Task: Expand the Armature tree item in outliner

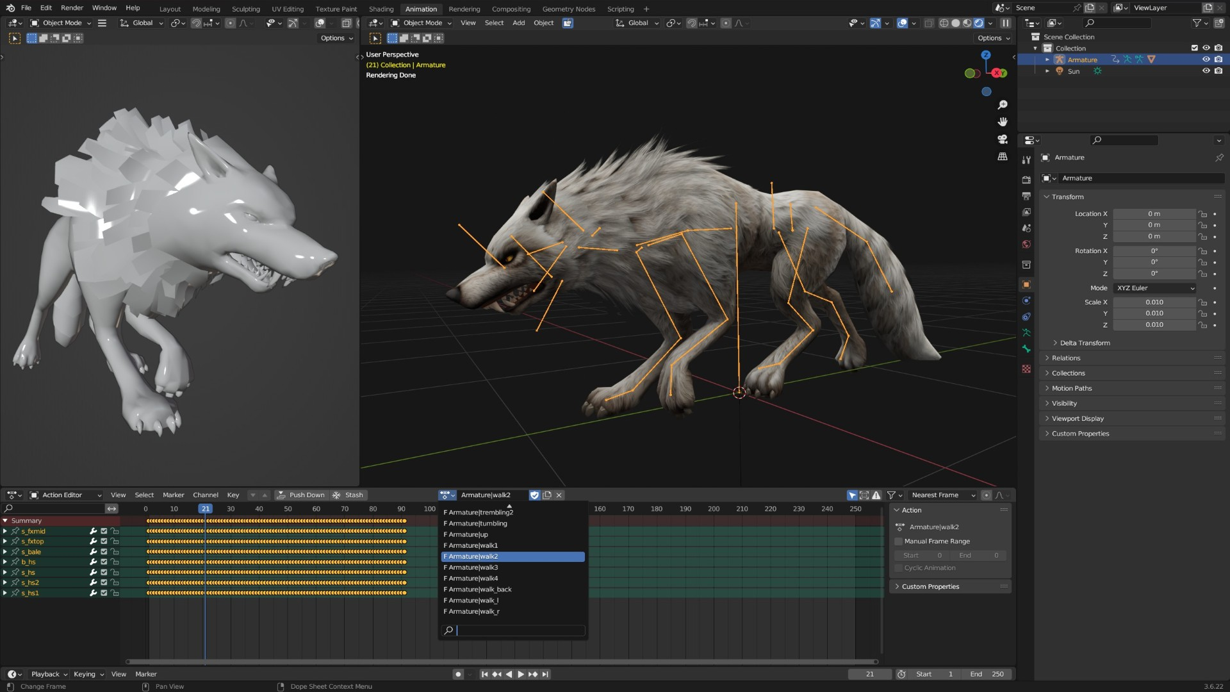Action: 1047,60
